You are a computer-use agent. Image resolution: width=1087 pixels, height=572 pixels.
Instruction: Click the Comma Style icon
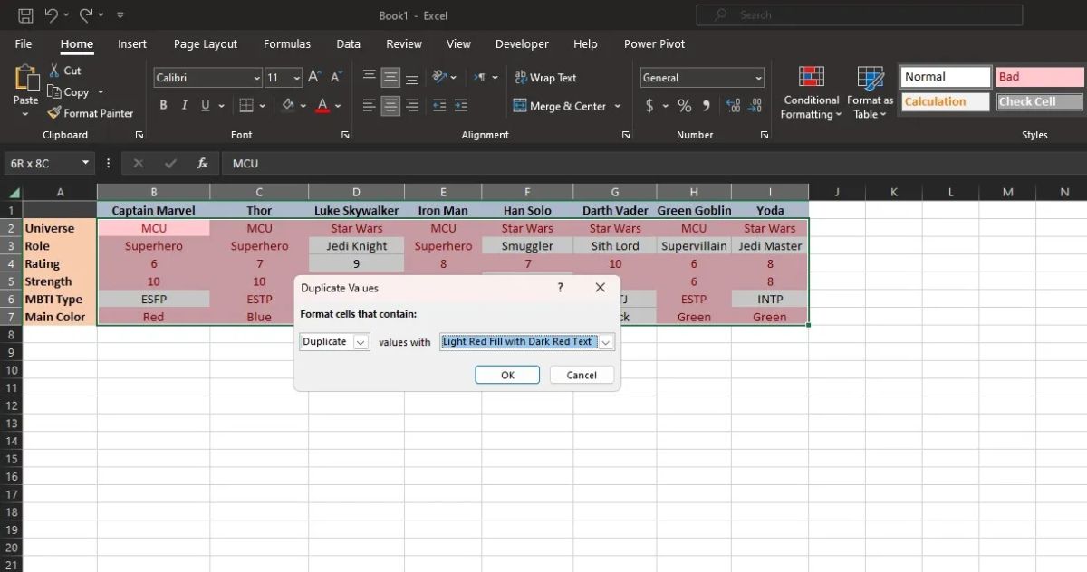707,105
